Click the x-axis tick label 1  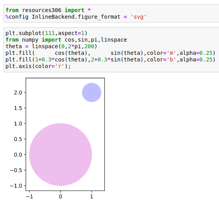[92, 197]
